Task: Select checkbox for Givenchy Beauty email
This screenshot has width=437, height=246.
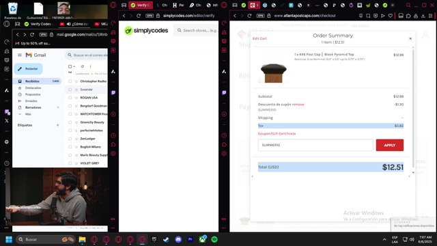Action: pyautogui.click(x=70, y=122)
